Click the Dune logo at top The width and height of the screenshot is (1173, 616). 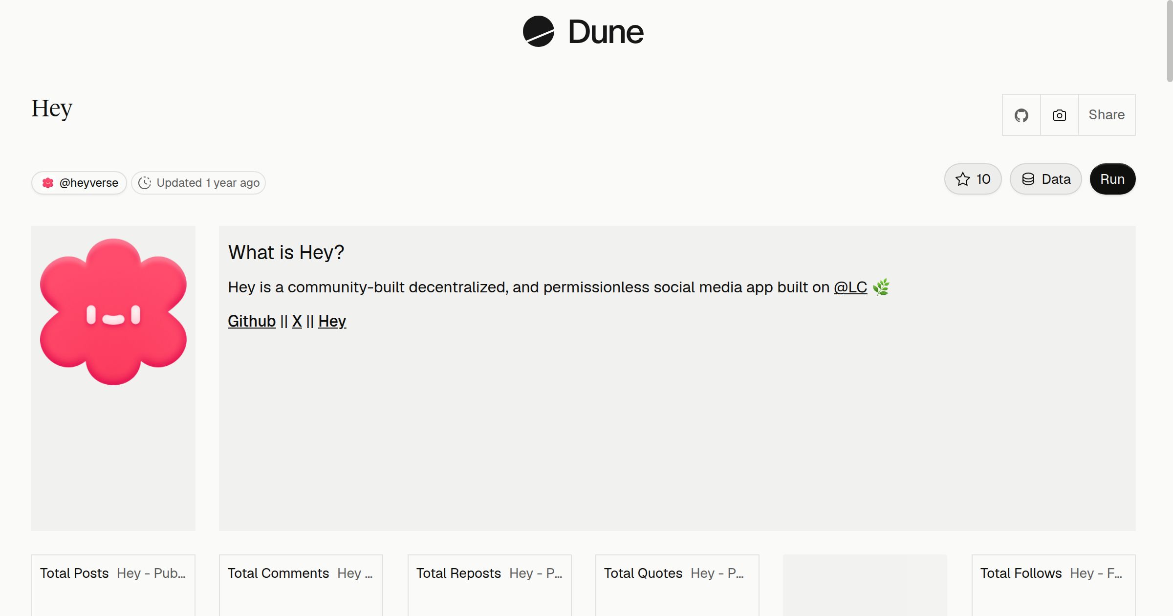(x=583, y=32)
